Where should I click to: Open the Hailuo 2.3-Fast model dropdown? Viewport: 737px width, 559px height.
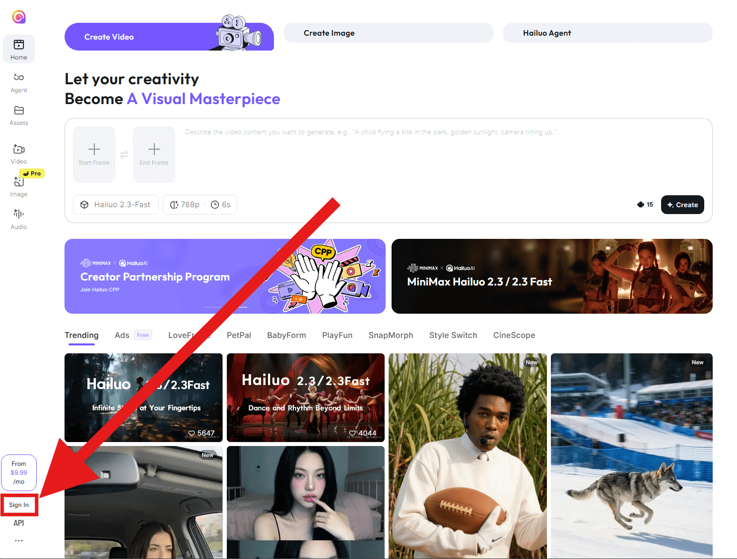click(x=116, y=205)
